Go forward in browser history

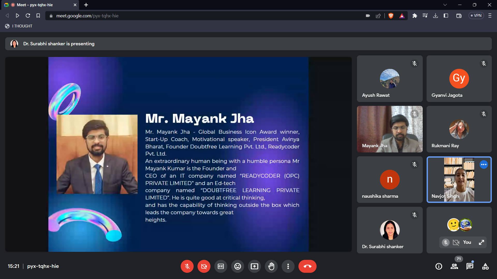(17, 16)
